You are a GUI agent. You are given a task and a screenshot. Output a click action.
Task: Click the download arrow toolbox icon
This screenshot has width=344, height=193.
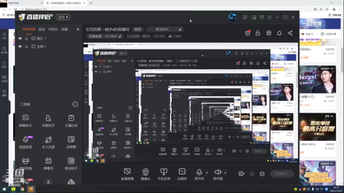coord(48,181)
